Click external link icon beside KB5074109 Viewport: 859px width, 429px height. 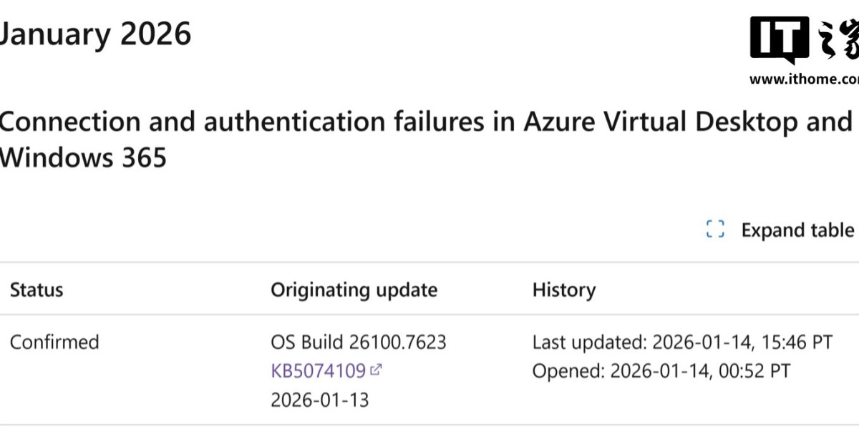coord(376,370)
